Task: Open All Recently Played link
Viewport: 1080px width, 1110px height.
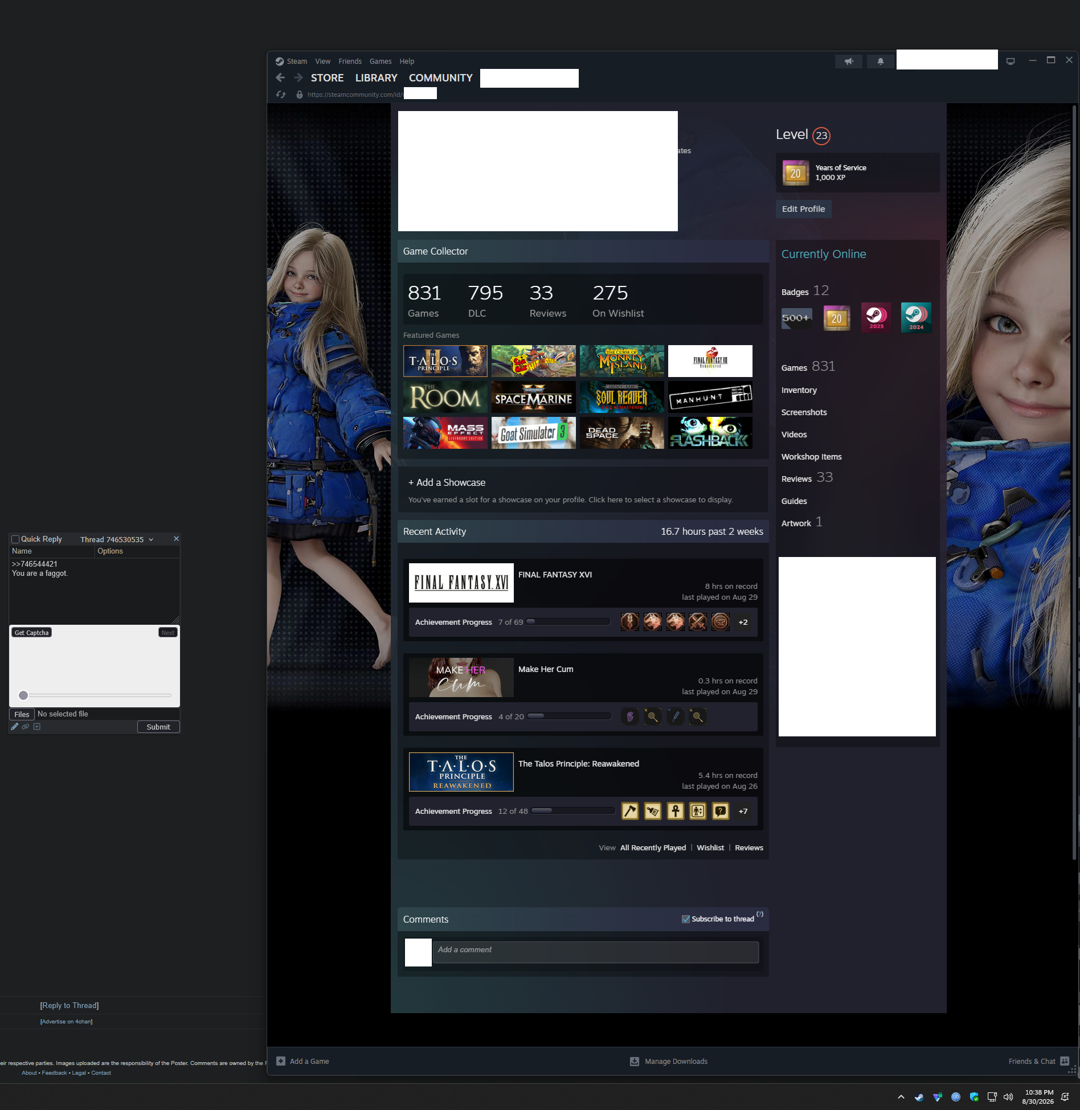Action: point(653,847)
